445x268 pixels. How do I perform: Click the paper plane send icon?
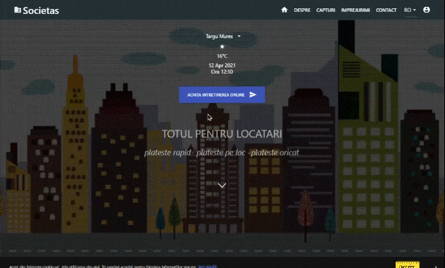tap(253, 94)
